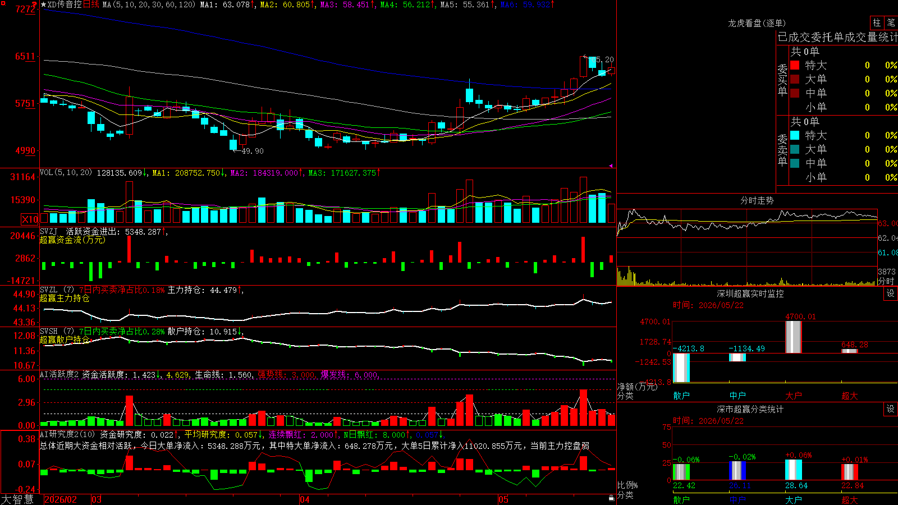Click the X10 volume scale box
Image resolution: width=898 pixels, height=505 pixels.
(30, 219)
